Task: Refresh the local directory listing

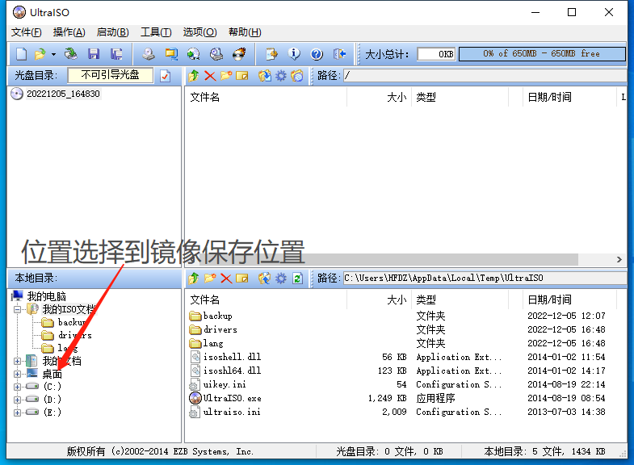Action: coord(297,278)
